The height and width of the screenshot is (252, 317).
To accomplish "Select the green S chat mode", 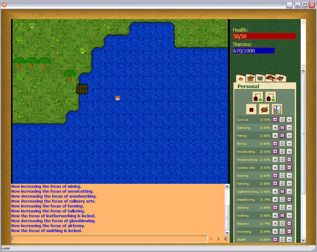I will pyautogui.click(x=218, y=239).
